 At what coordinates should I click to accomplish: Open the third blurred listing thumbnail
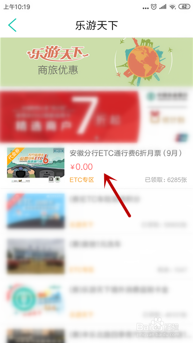pyautogui.click(x=36, y=256)
